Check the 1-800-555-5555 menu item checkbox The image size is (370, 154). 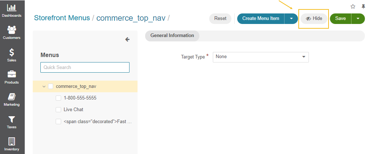click(58, 98)
